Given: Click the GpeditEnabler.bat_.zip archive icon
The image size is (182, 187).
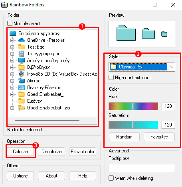Looking at the screenshot, I should point(22,108).
